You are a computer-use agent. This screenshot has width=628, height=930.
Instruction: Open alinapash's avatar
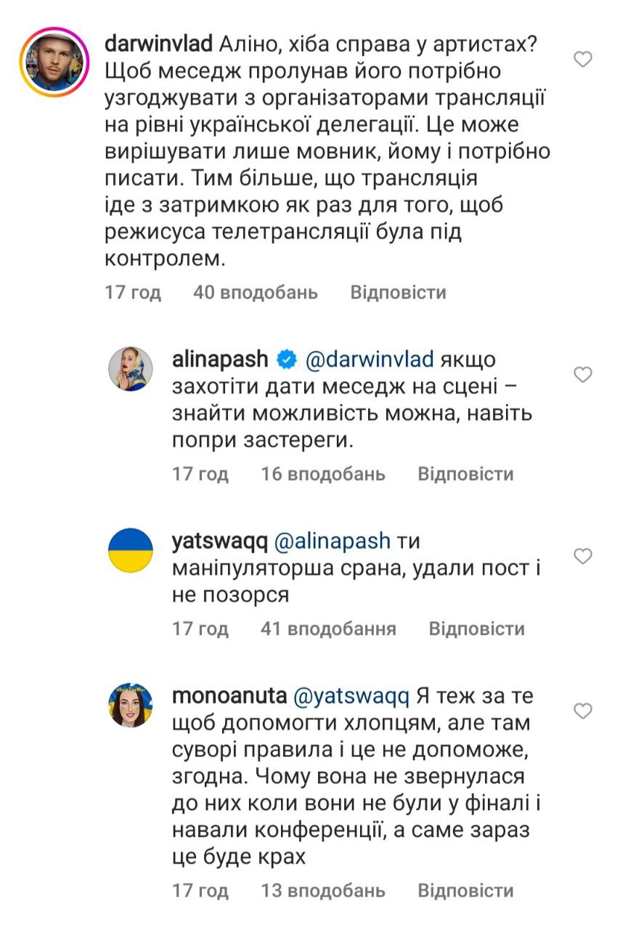click(131, 368)
